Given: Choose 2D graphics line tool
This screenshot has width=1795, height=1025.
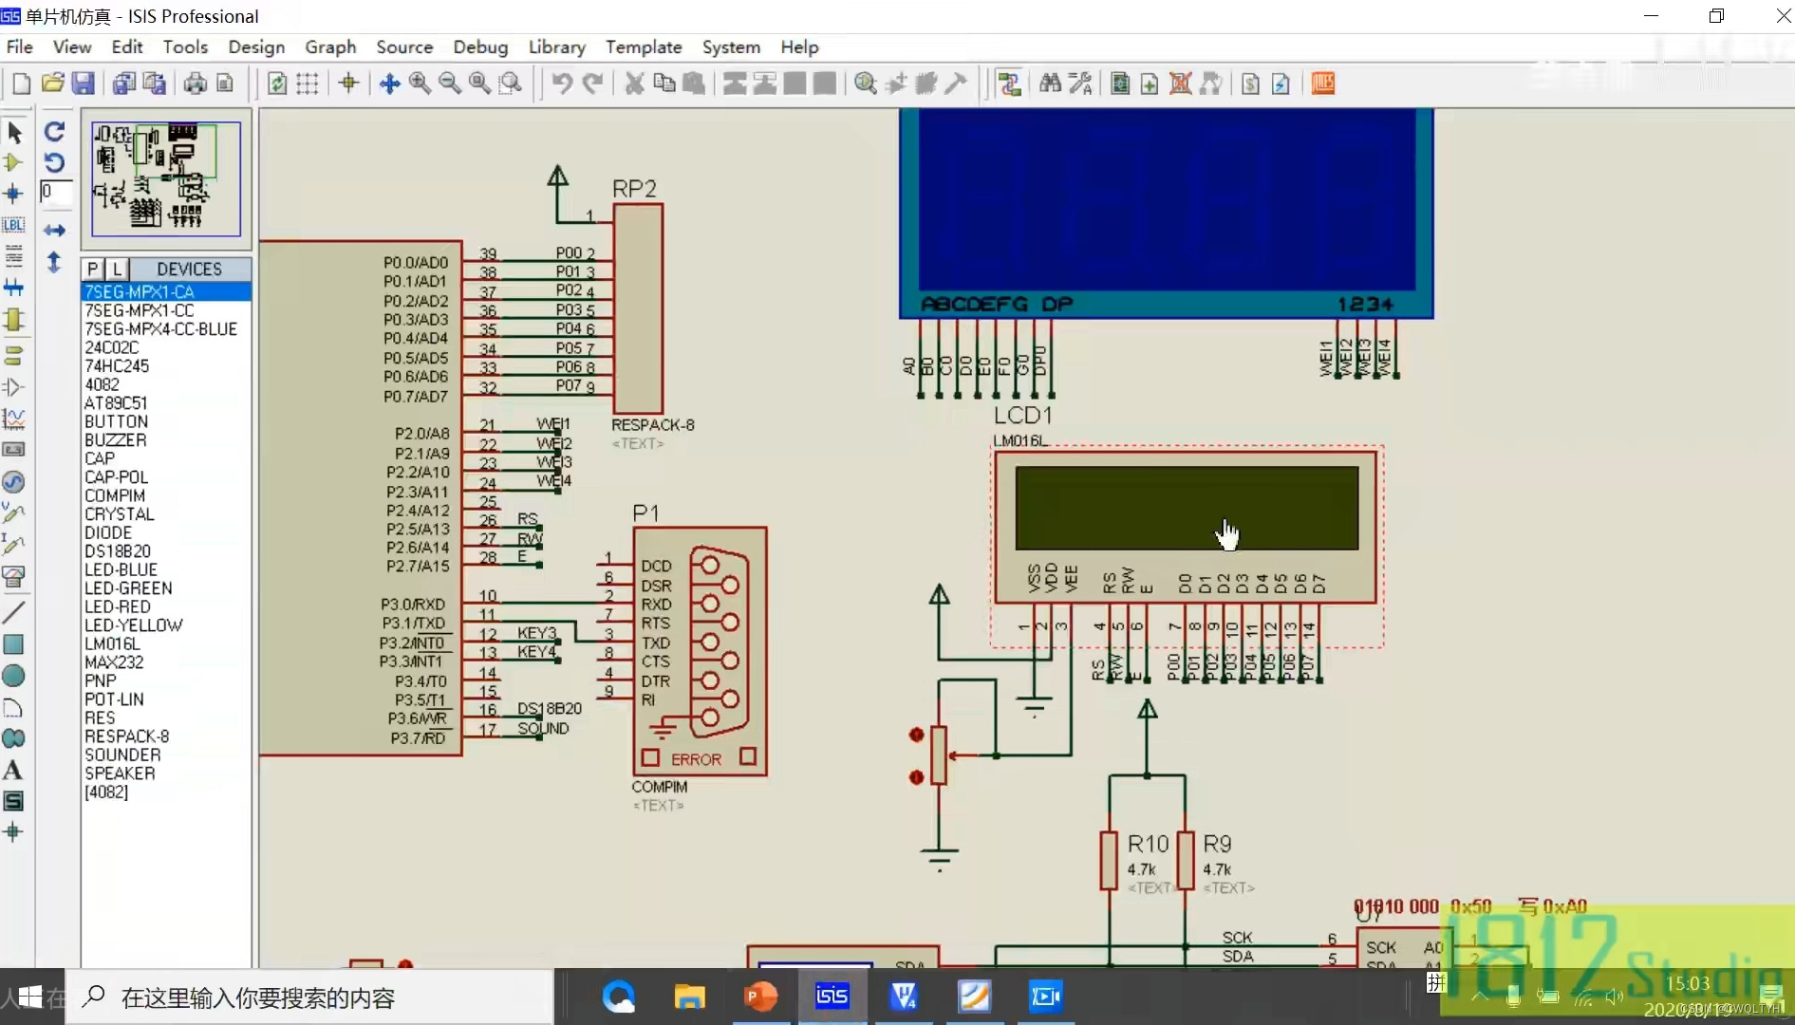Looking at the screenshot, I should [13, 612].
